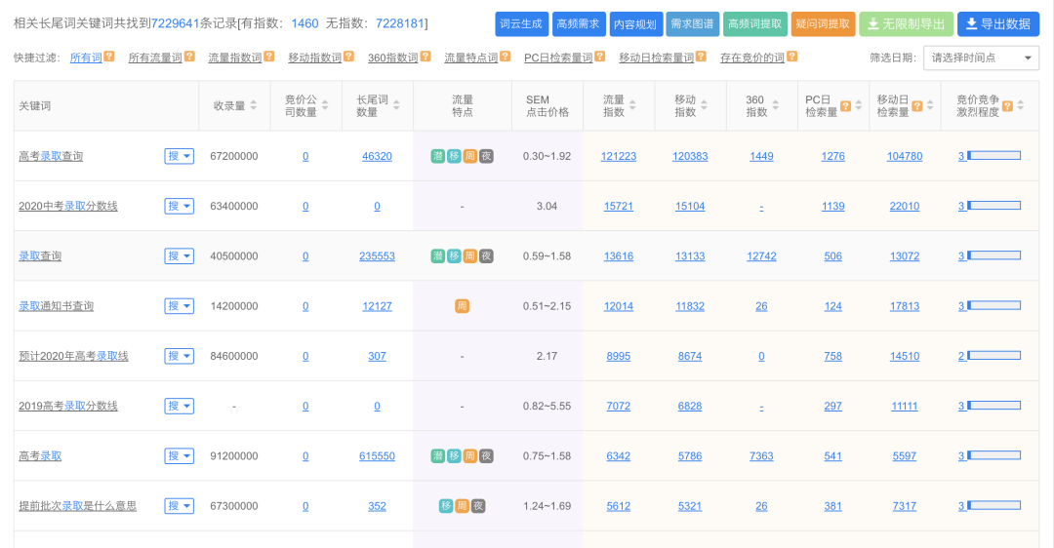The image size is (1054, 548).
Task: Click help icon in PC日检索量 column header
Action: 845,106
